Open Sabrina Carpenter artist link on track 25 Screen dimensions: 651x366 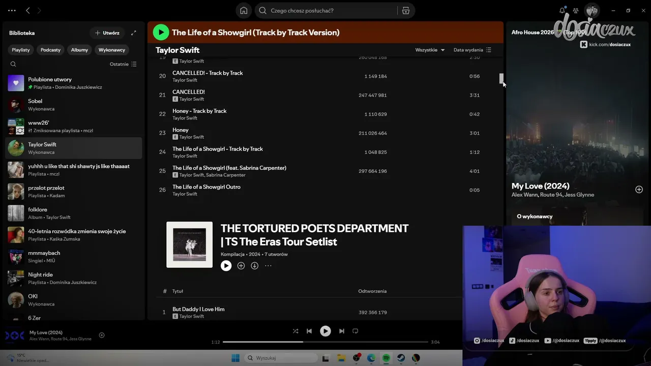(226, 175)
